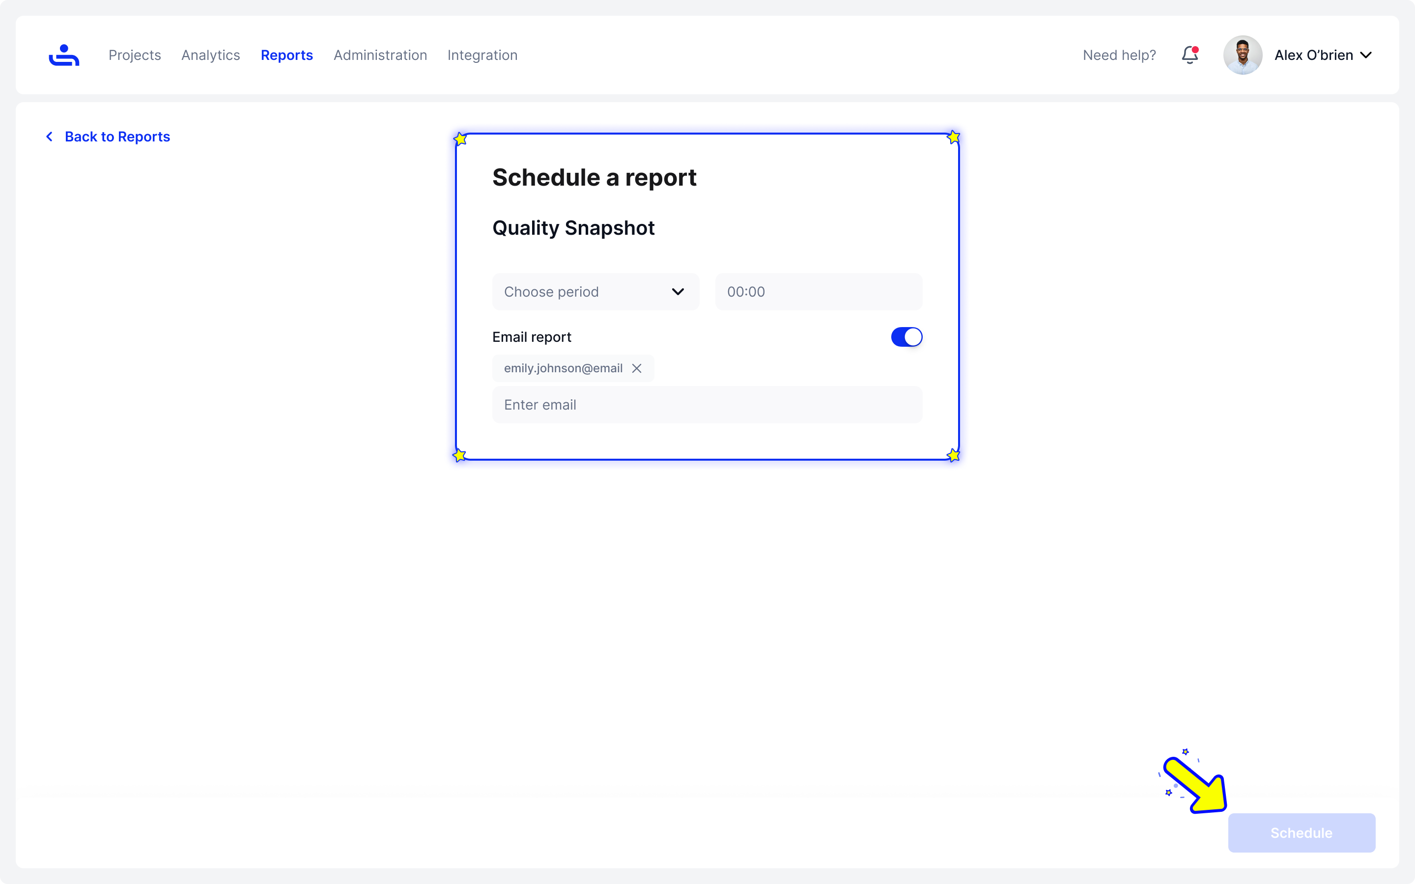Viewport: 1415px width, 884px height.
Task: Open the Choose period dropdown
Action: [x=594, y=292]
